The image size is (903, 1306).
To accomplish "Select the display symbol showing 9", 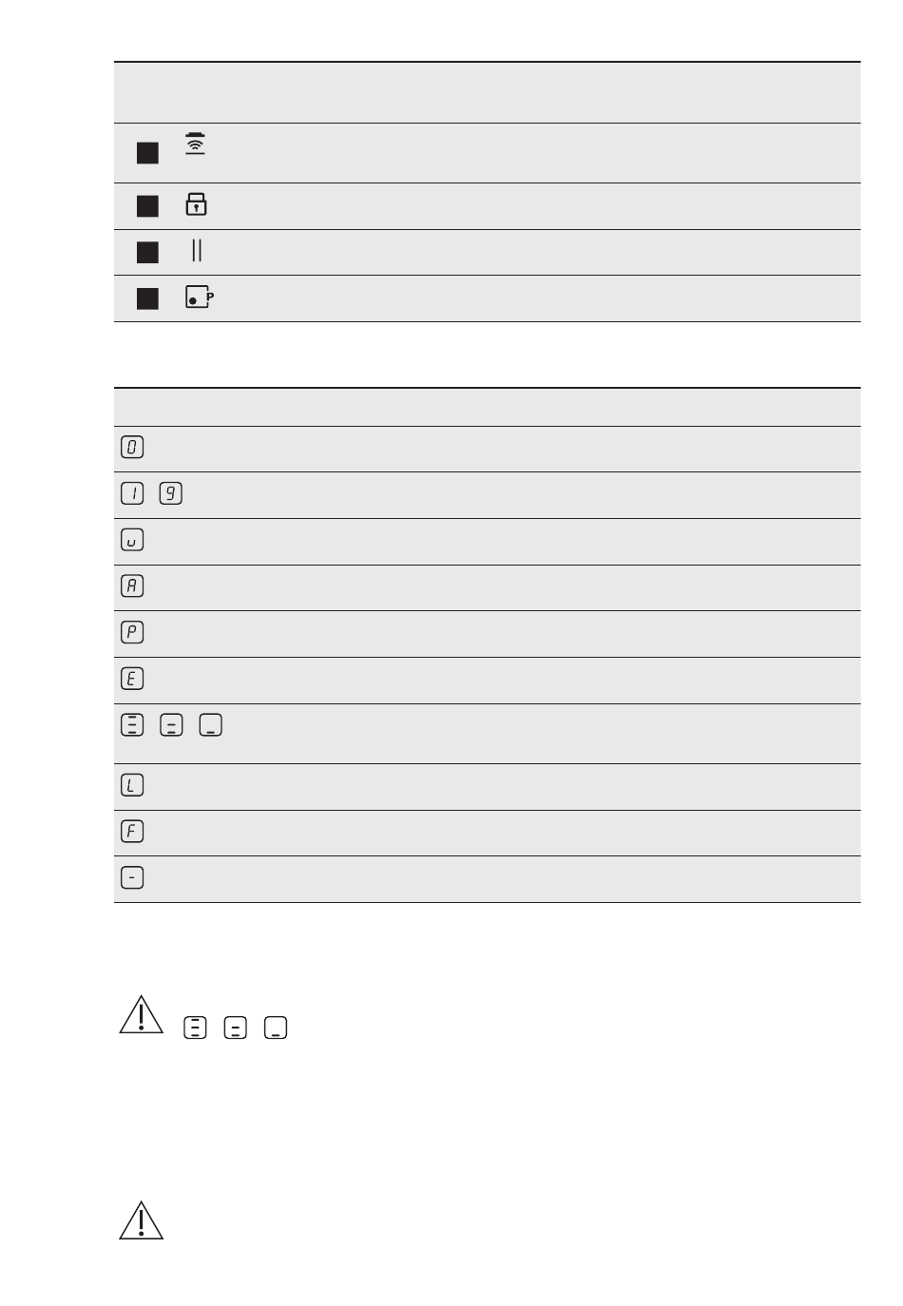I will click(171, 493).
